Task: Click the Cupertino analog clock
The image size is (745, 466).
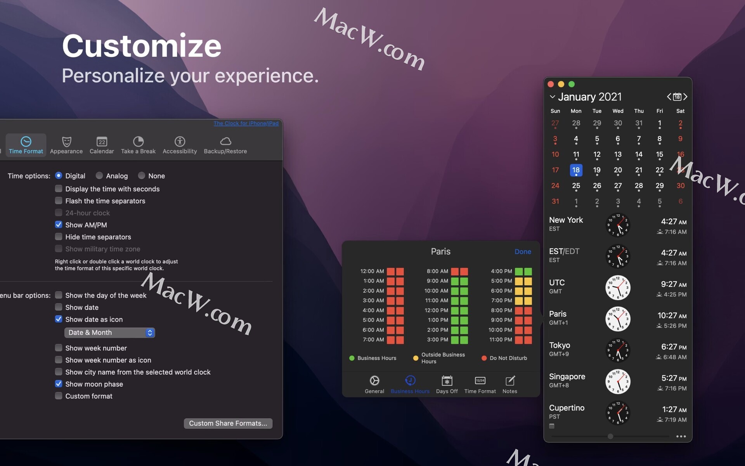Action: coord(618,413)
